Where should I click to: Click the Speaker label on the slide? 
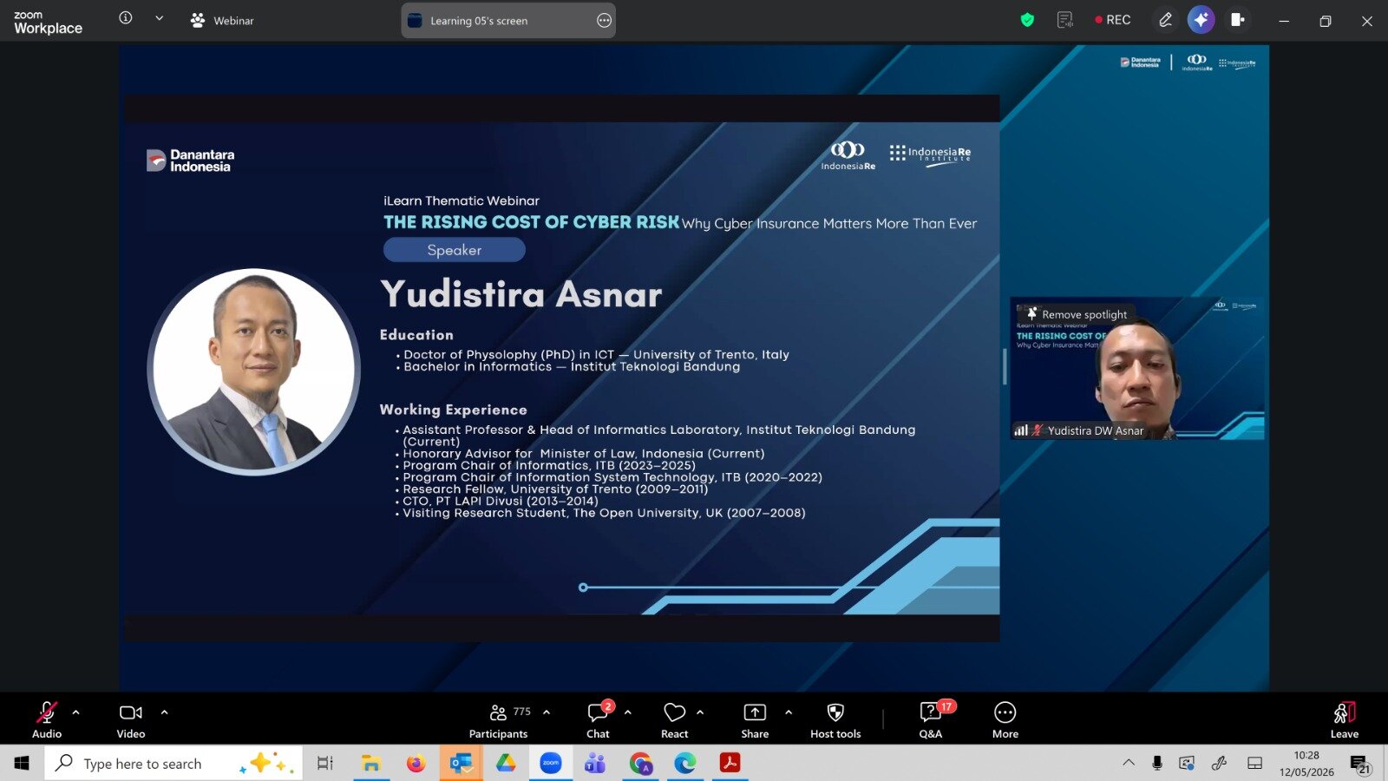point(455,250)
